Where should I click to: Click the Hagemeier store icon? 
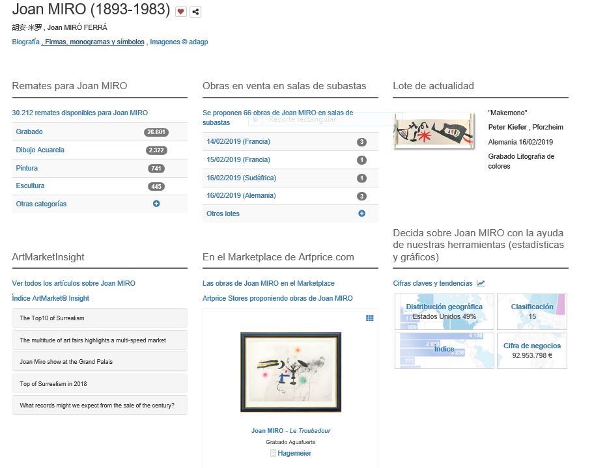tap(274, 453)
